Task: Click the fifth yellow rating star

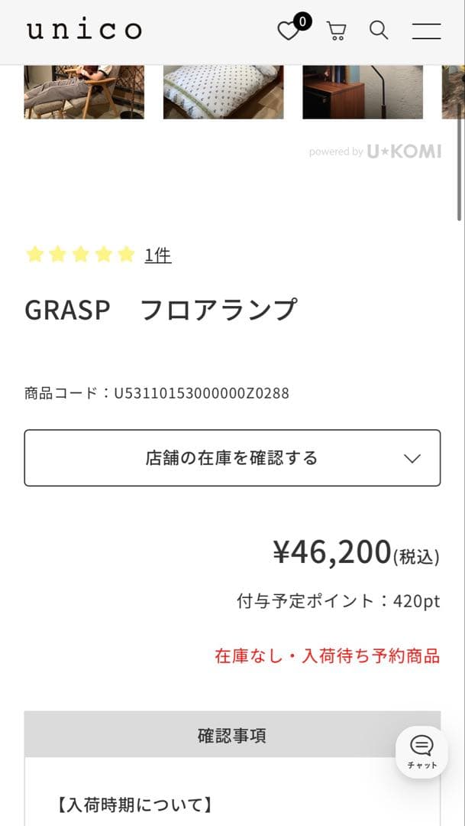Action: (x=125, y=254)
